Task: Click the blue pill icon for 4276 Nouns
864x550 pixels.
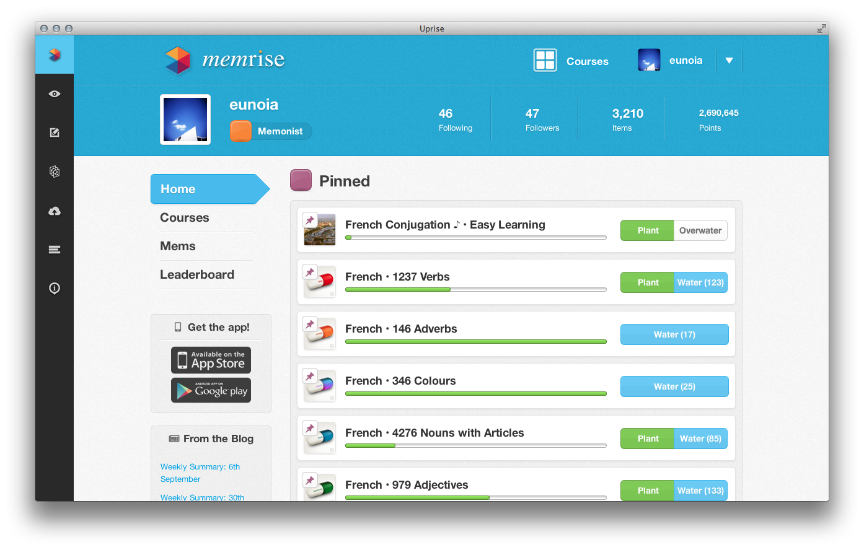Action: click(x=321, y=439)
